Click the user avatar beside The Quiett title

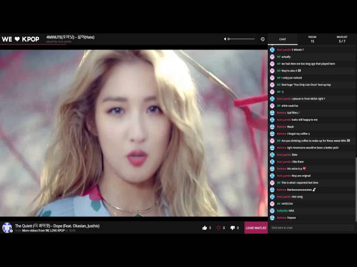pos(7,228)
